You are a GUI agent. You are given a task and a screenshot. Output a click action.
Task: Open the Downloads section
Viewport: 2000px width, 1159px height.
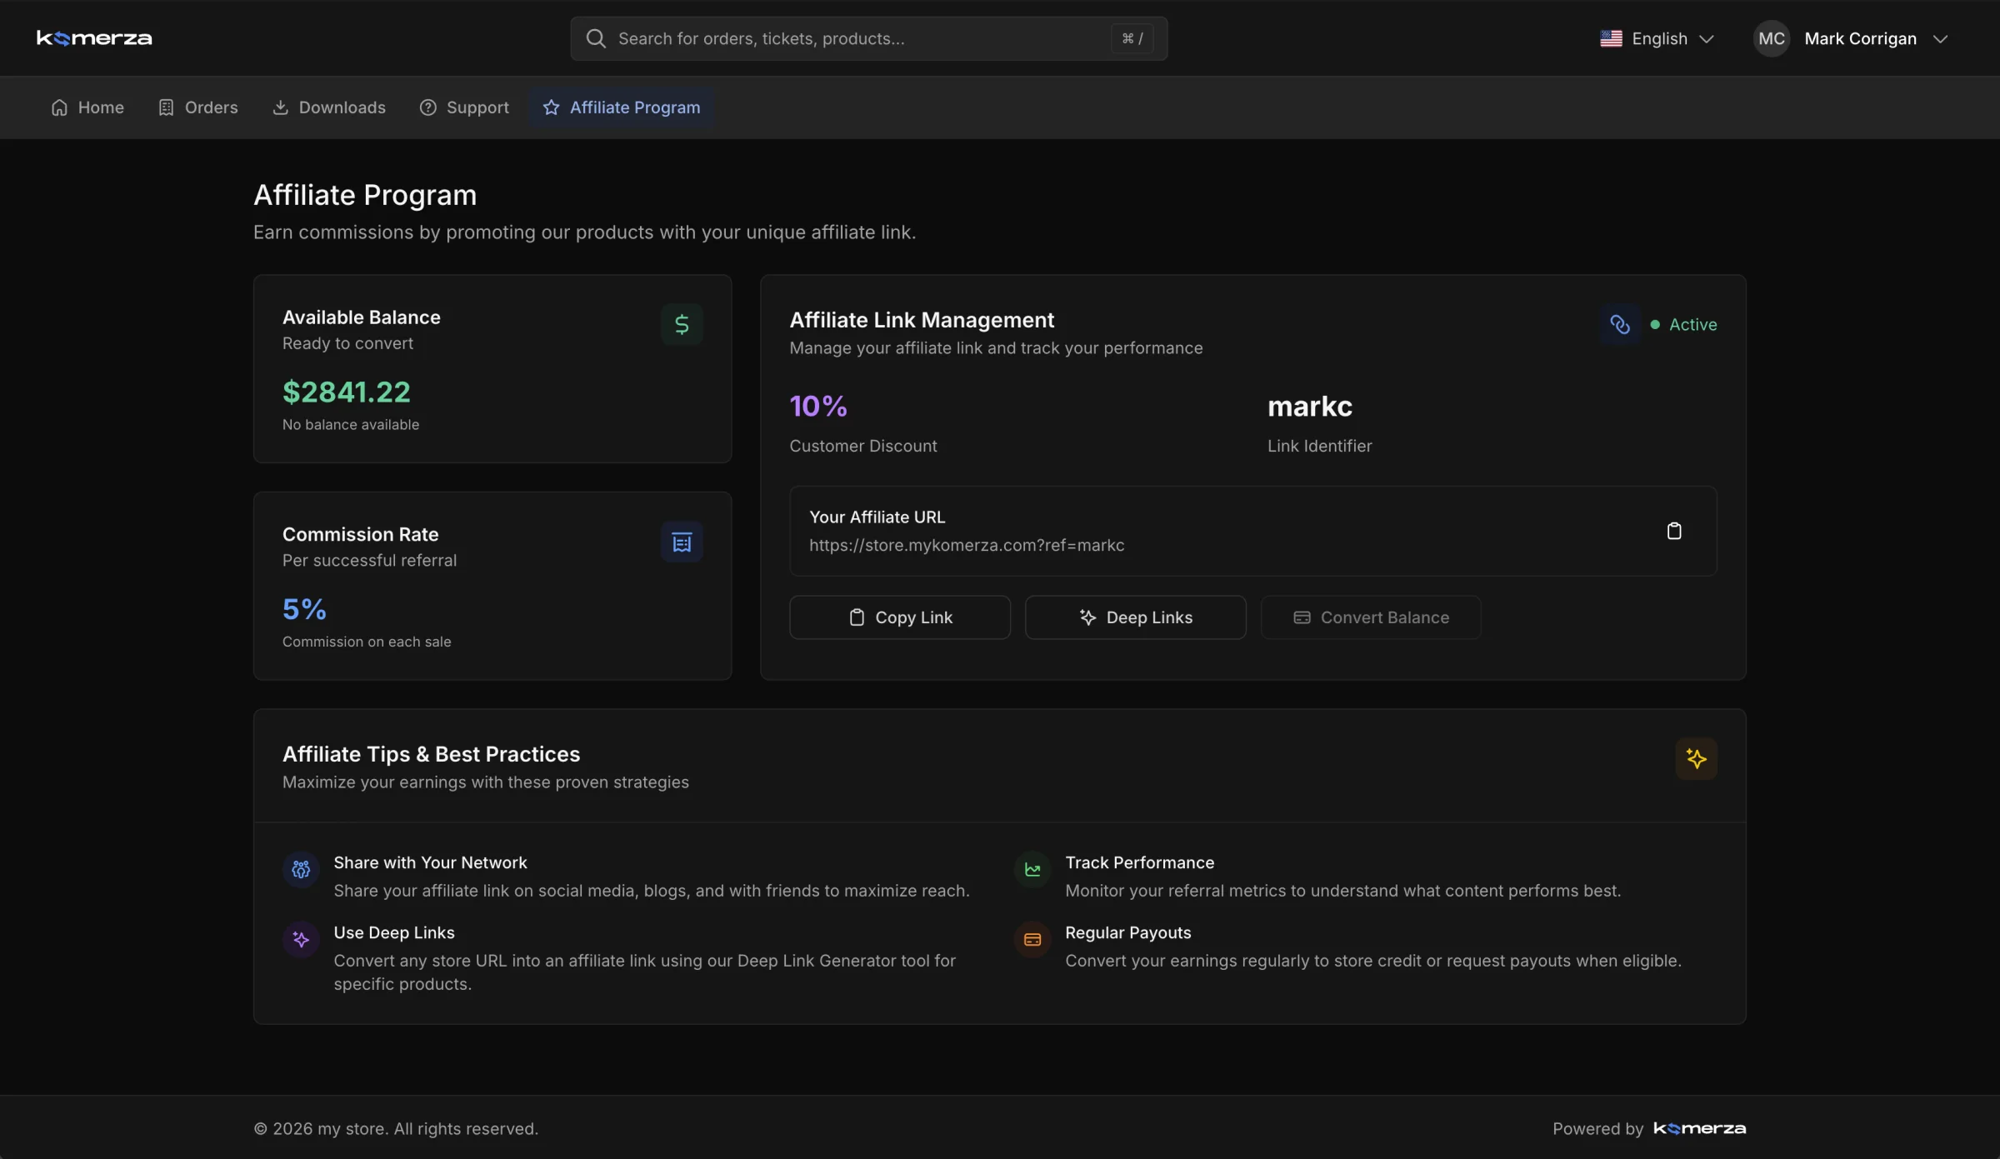(328, 107)
